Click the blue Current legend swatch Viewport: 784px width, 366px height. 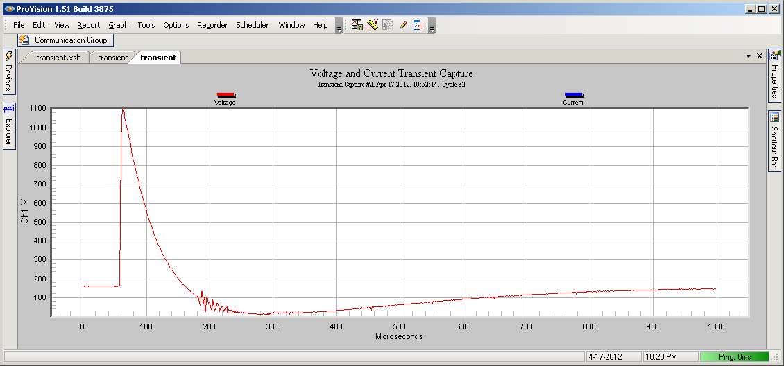click(x=574, y=95)
